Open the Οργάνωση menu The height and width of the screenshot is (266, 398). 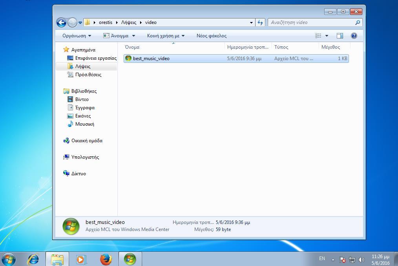77,36
